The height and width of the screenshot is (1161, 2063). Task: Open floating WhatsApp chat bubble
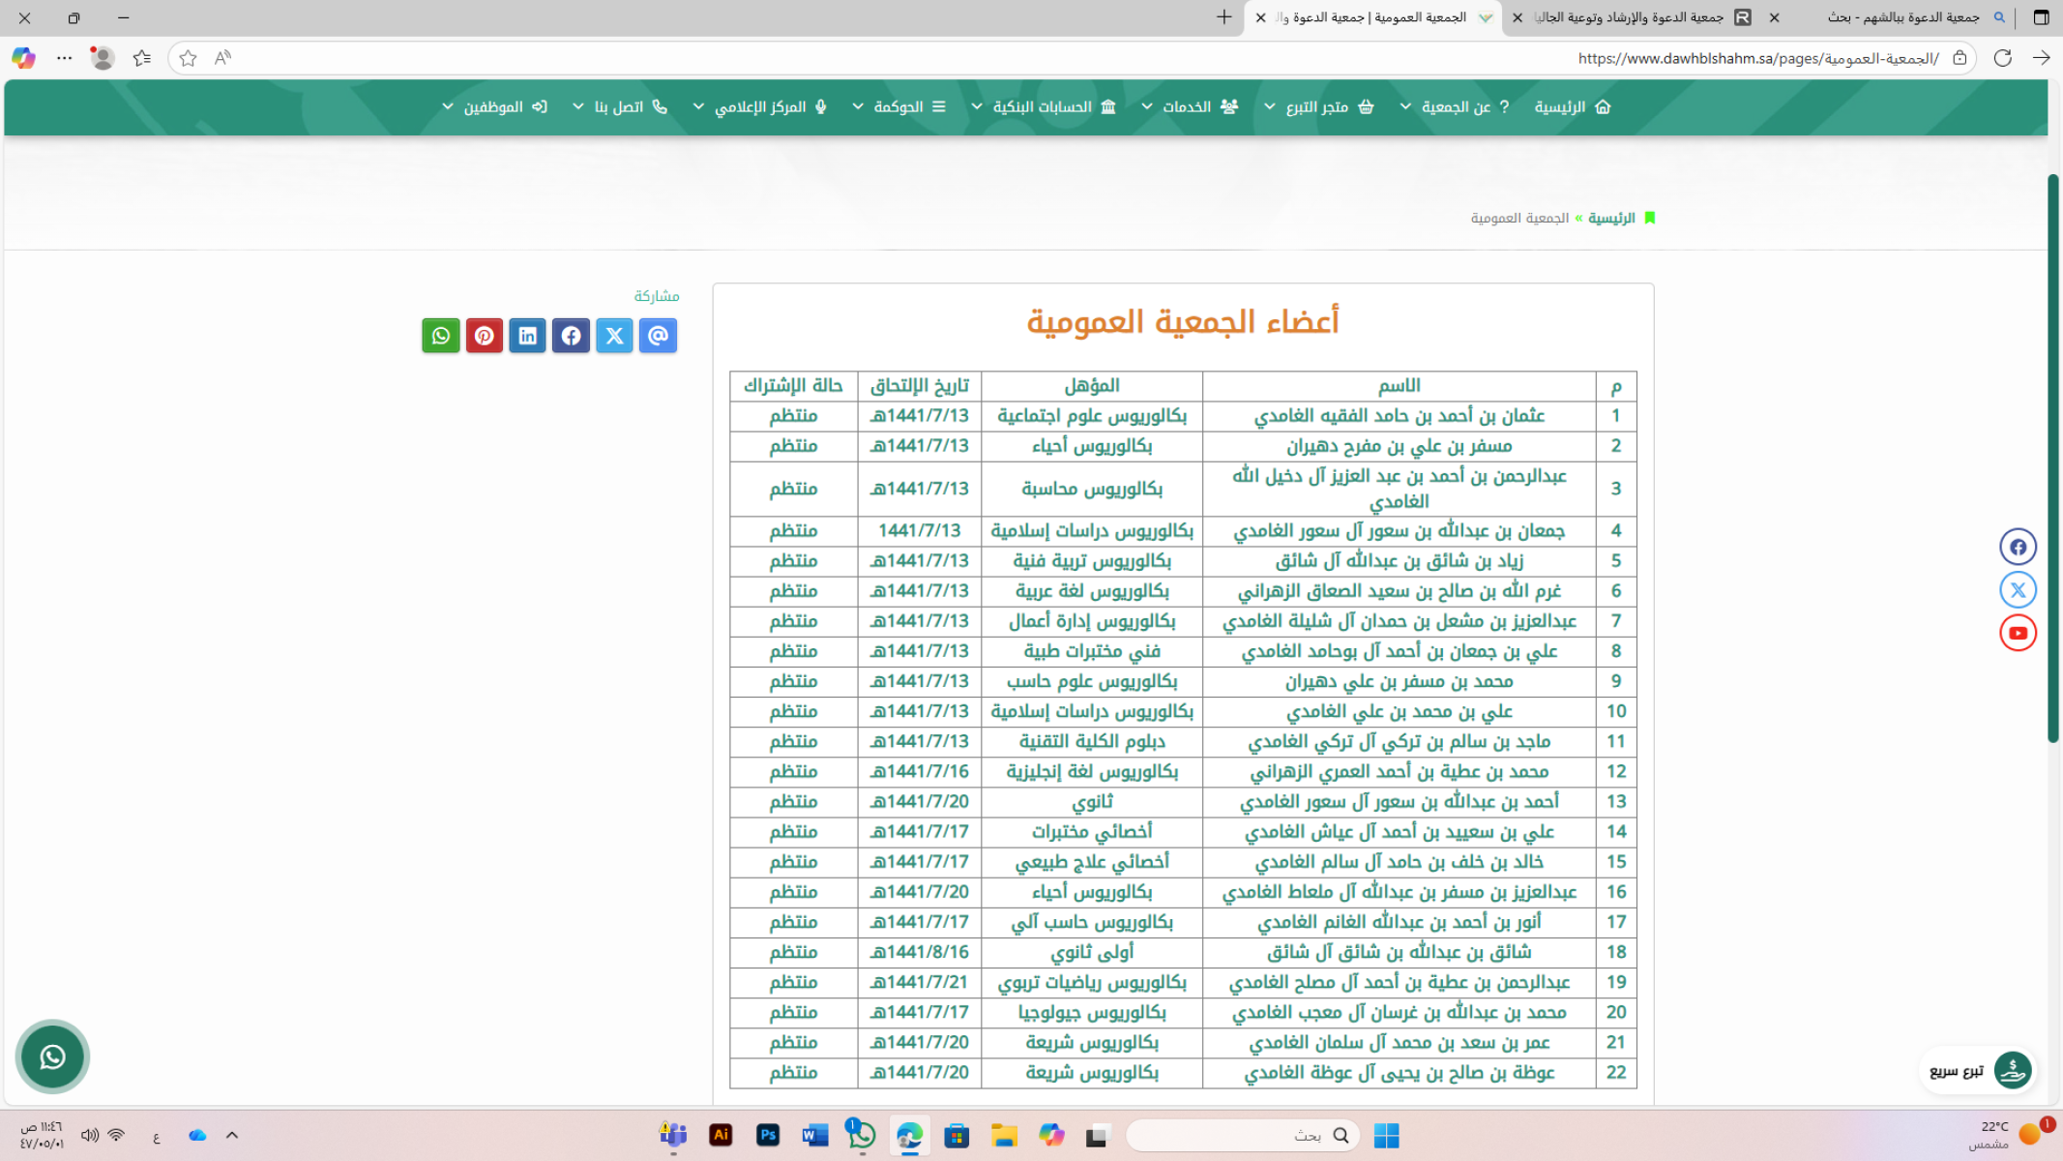pos(52,1057)
